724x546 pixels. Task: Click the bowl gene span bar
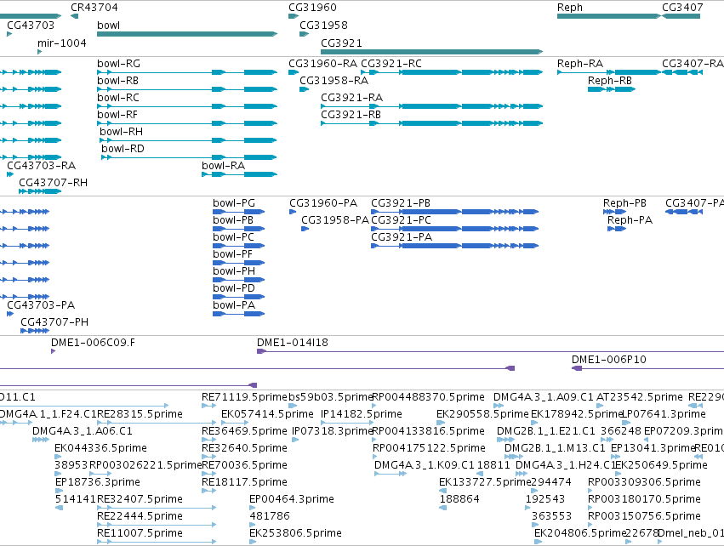point(187,34)
